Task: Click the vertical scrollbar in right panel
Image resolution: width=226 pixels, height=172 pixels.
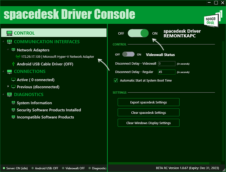Action: [x=223, y=101]
